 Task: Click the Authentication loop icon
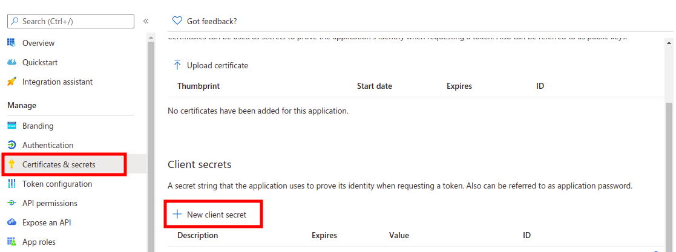click(x=11, y=145)
